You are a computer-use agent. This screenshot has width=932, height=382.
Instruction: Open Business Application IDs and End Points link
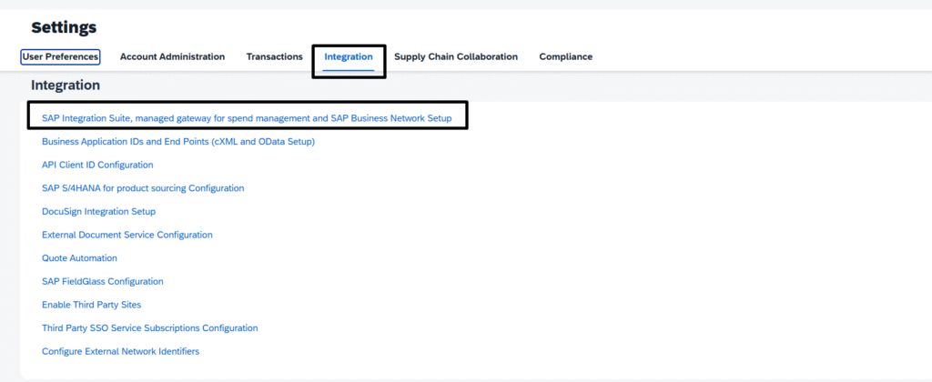178,142
